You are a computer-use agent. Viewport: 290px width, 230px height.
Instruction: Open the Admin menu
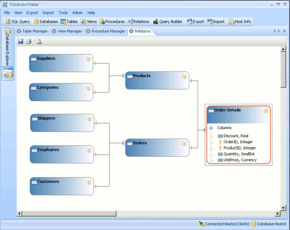(77, 13)
